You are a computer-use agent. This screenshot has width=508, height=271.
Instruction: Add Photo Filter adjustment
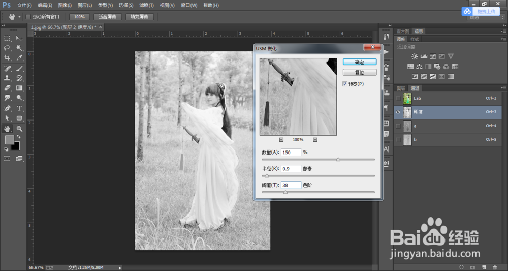(437, 67)
